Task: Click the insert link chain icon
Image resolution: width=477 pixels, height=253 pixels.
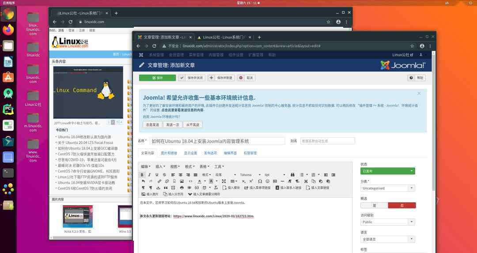Action: tap(159, 181)
